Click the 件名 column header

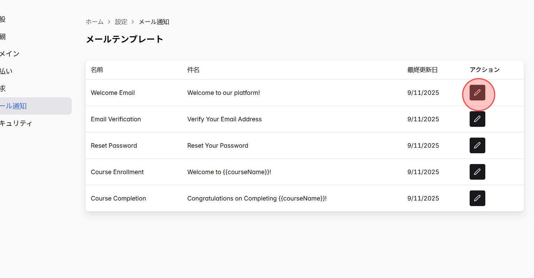[x=193, y=69]
